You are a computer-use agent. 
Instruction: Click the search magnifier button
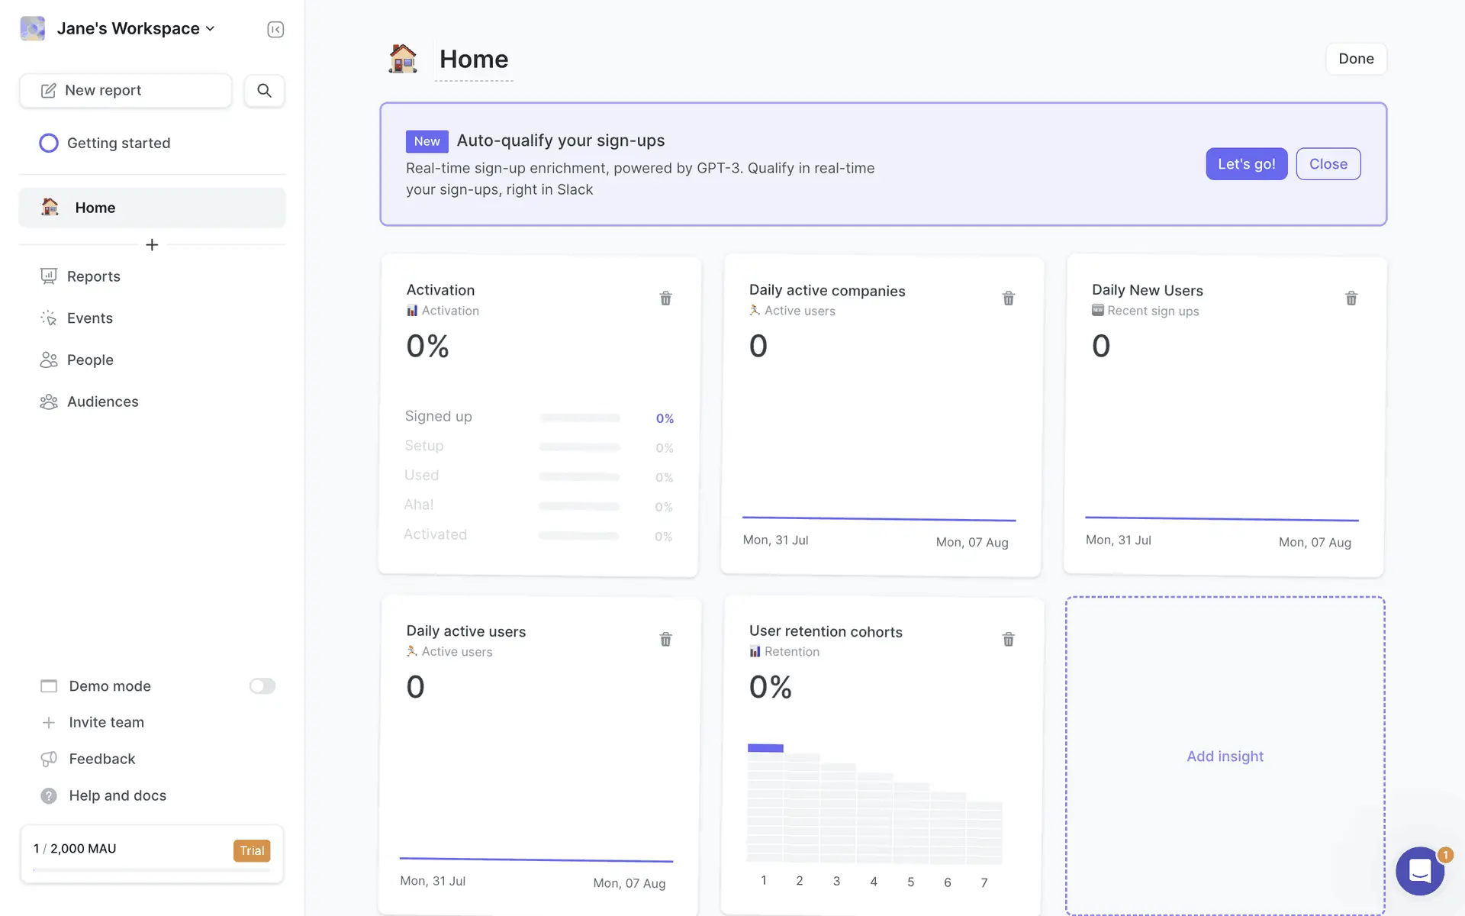pyautogui.click(x=264, y=90)
